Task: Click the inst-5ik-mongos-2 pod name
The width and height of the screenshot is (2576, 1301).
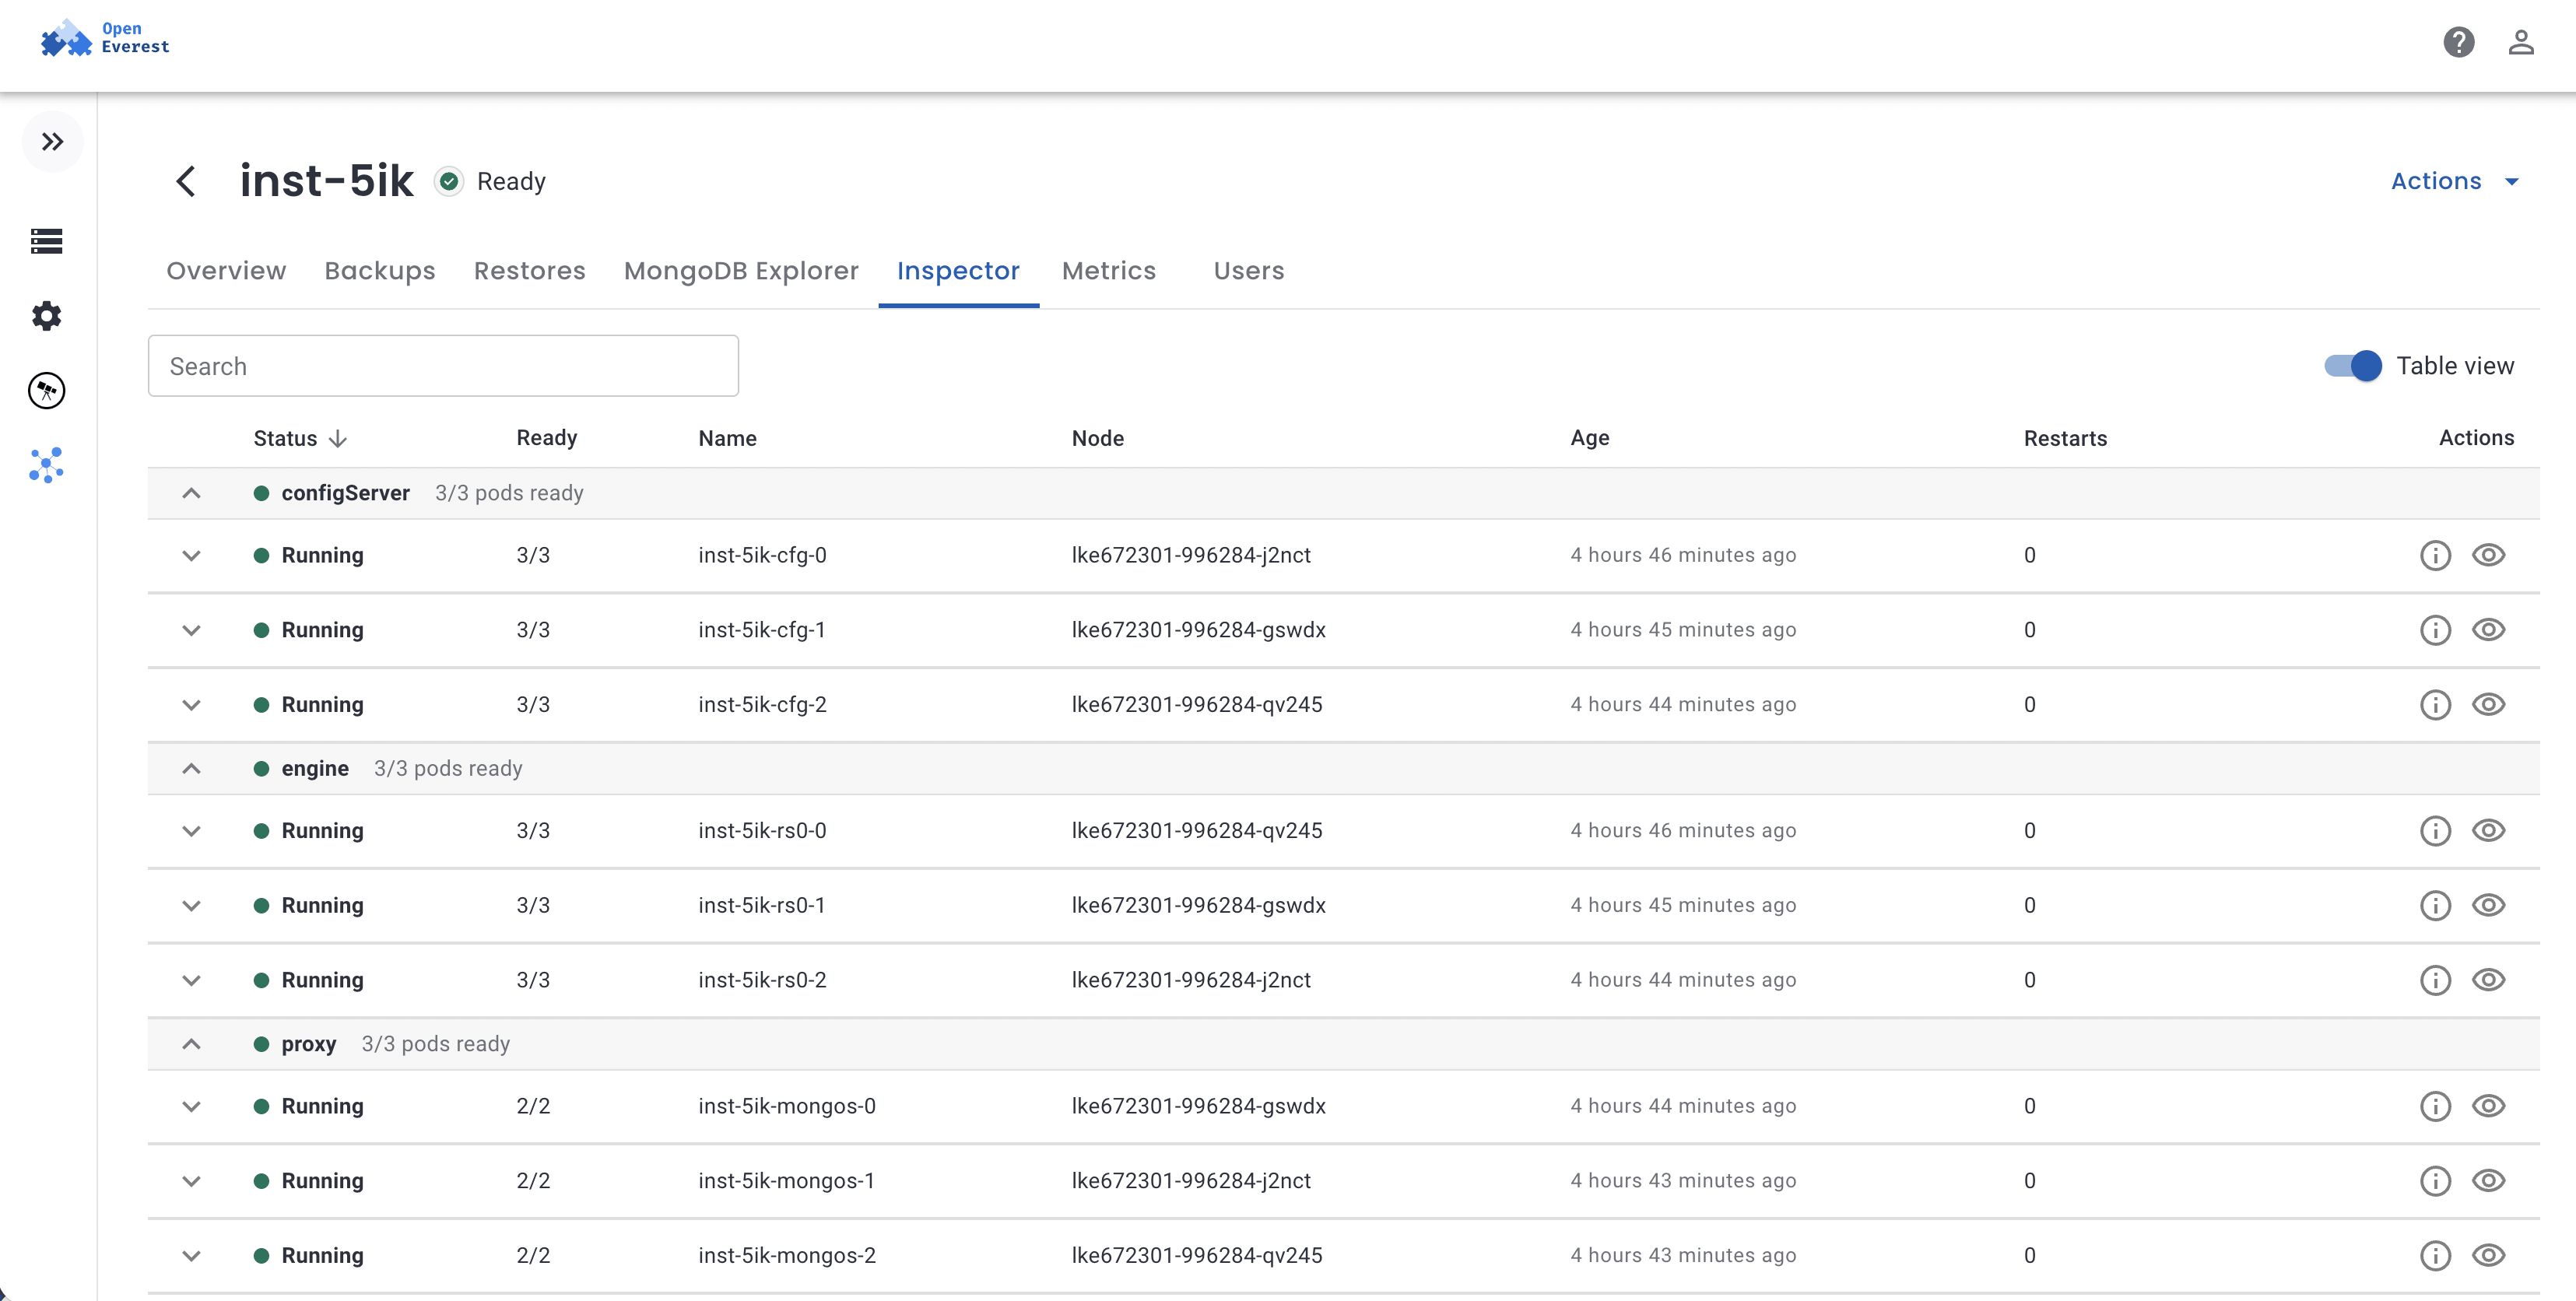Action: (x=787, y=1256)
